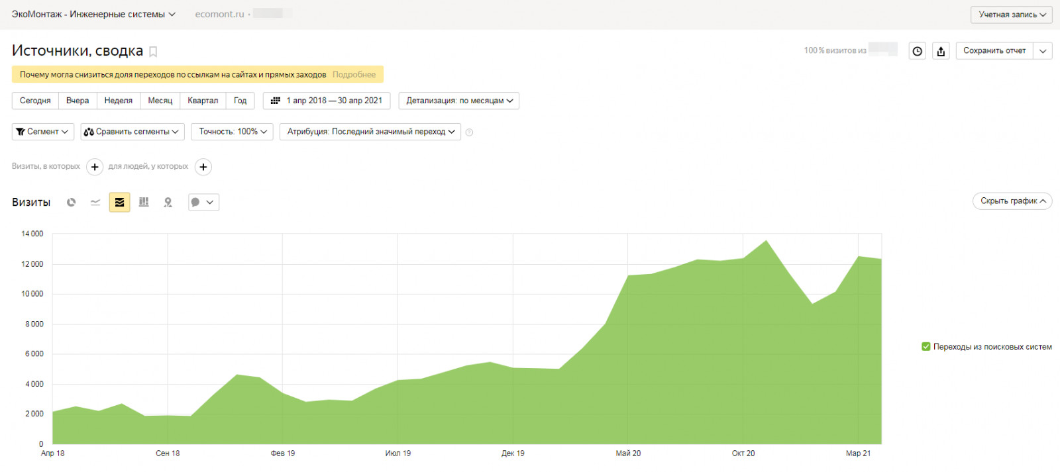Image resolution: width=1060 pixels, height=472 pixels.
Task: Uncheck the search engine traffic legend checkbox
Action: click(926, 347)
